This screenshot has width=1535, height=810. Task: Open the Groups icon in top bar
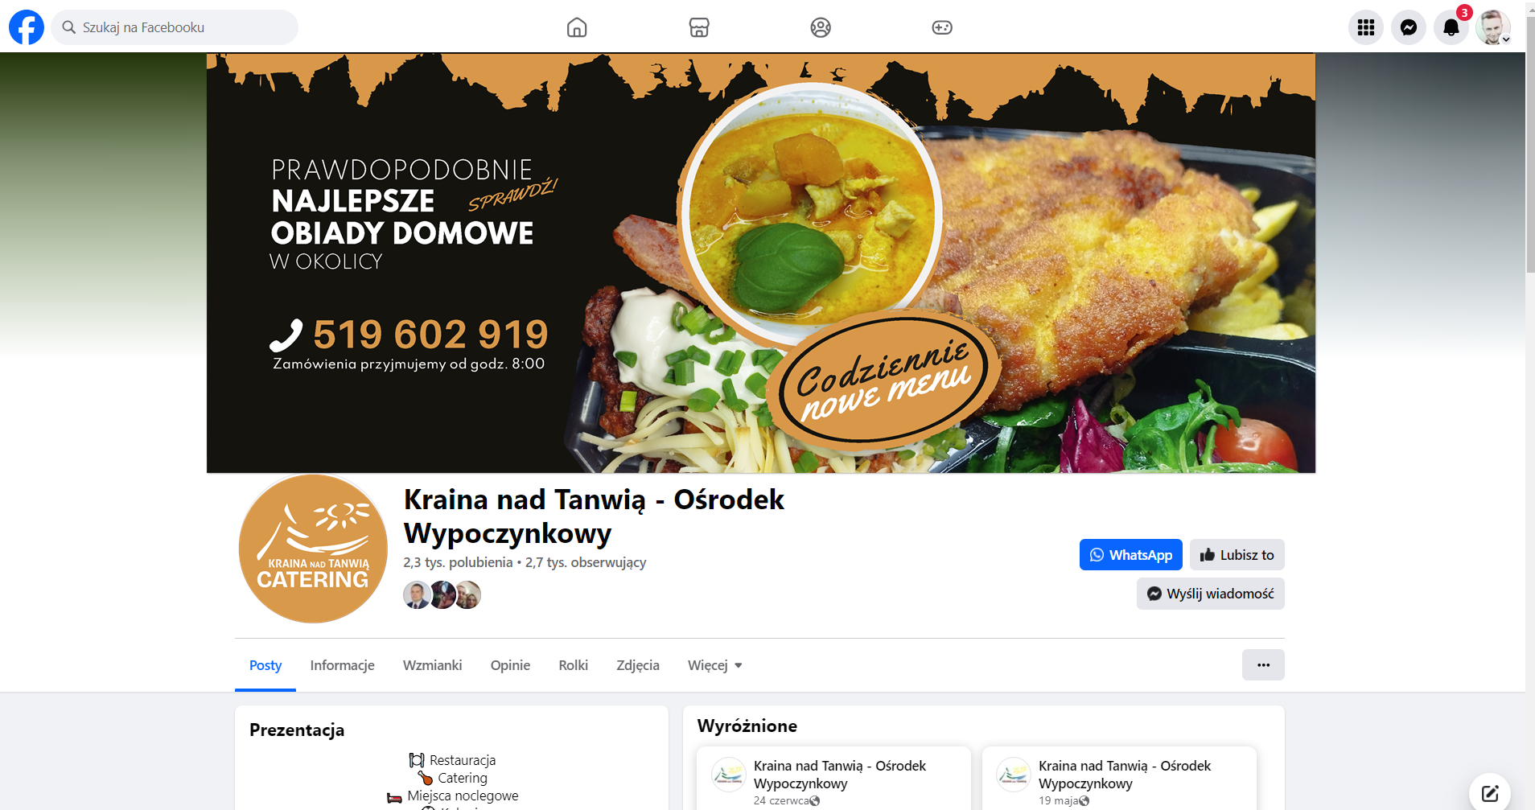click(x=821, y=27)
